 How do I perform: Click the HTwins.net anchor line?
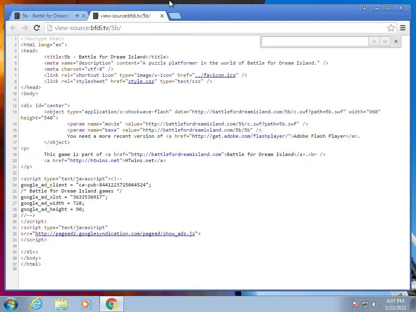pos(105,160)
